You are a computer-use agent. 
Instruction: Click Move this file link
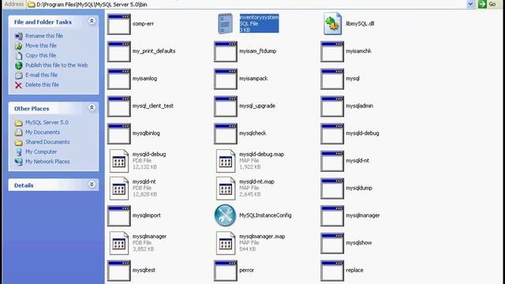click(41, 46)
